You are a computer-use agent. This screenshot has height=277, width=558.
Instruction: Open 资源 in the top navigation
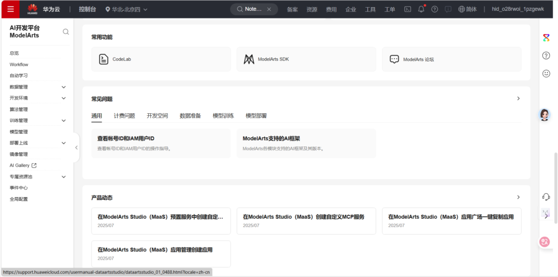312,9
